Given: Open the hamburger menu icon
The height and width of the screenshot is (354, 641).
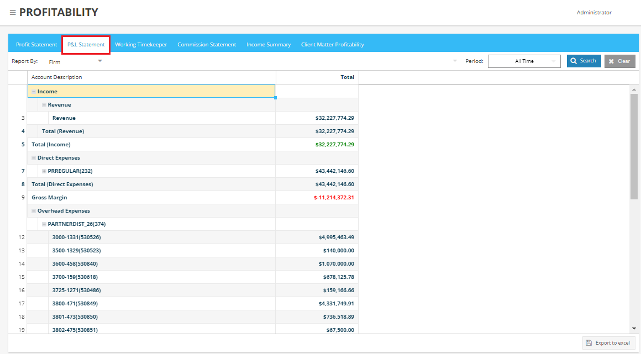Looking at the screenshot, I should tap(13, 13).
